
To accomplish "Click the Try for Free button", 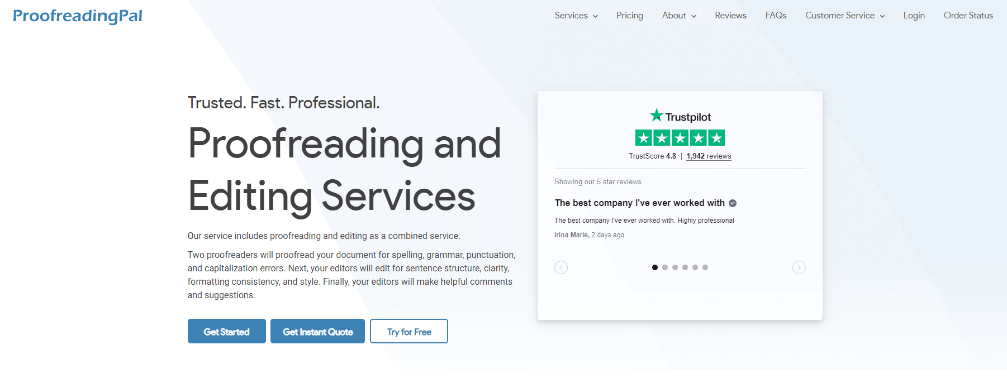I will (x=409, y=331).
